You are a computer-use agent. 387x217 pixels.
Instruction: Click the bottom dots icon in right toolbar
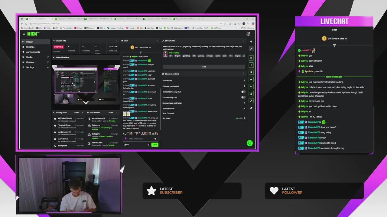[251, 108]
